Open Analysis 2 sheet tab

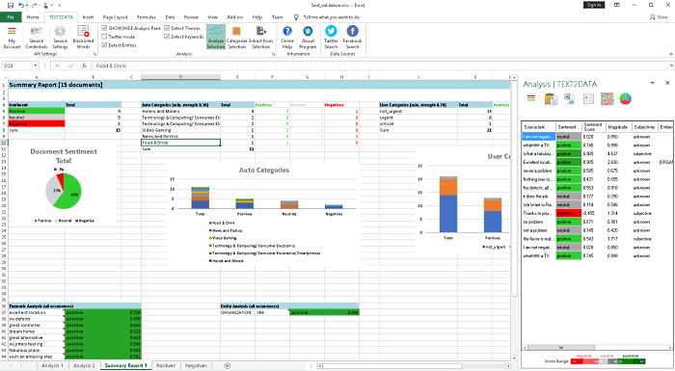[x=84, y=366]
